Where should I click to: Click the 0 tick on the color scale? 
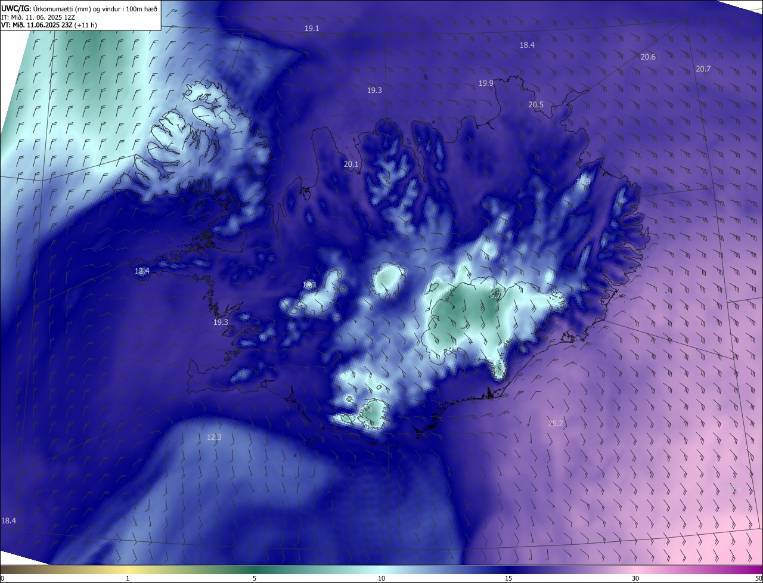click(2, 578)
